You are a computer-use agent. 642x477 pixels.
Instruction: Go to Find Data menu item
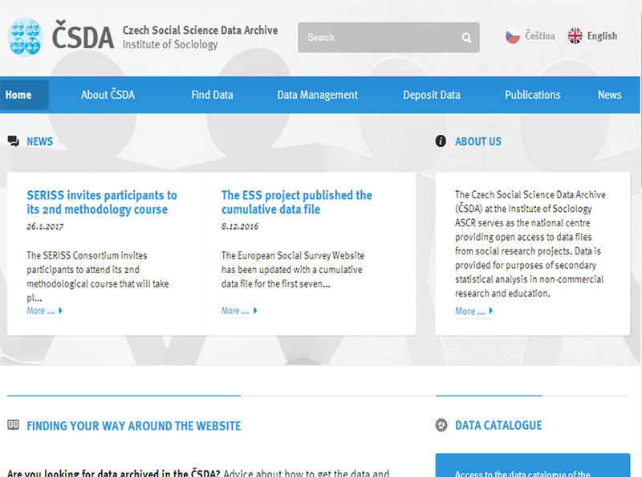coord(212,95)
